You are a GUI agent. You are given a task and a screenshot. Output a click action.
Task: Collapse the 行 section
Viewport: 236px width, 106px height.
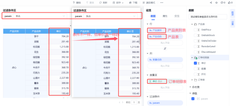pyautogui.click(x=147, y=24)
